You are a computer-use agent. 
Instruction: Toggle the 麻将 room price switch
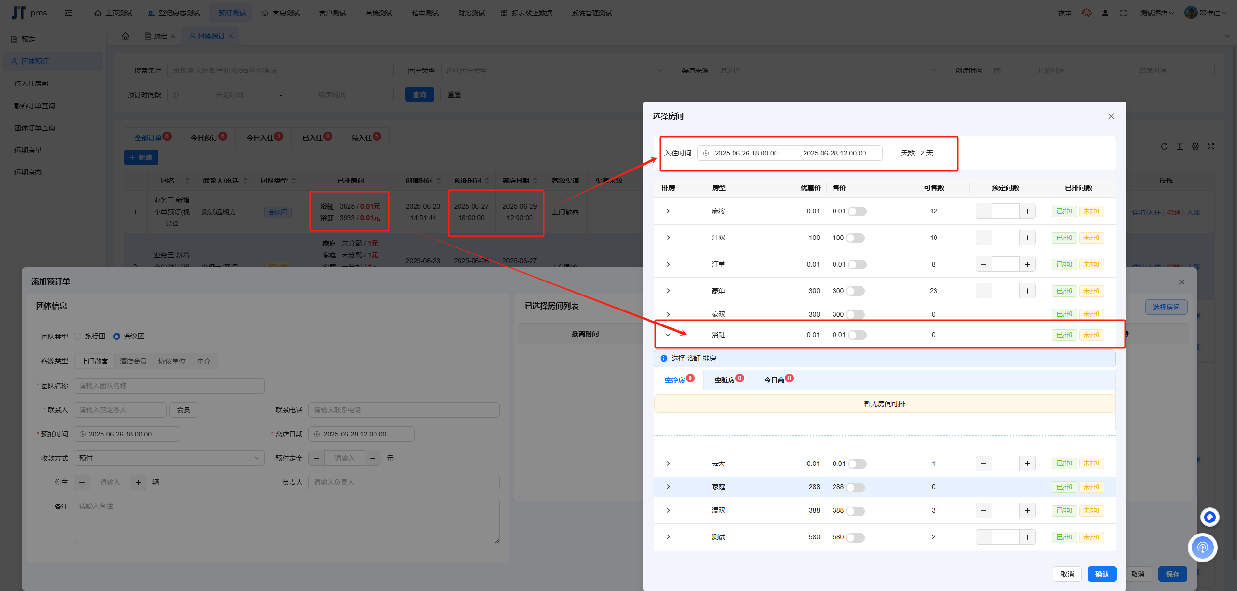857,211
